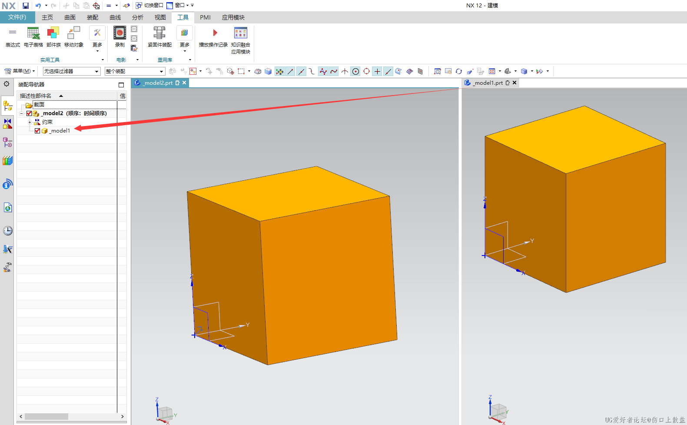Open the 应用模块 application tab

click(x=233, y=17)
